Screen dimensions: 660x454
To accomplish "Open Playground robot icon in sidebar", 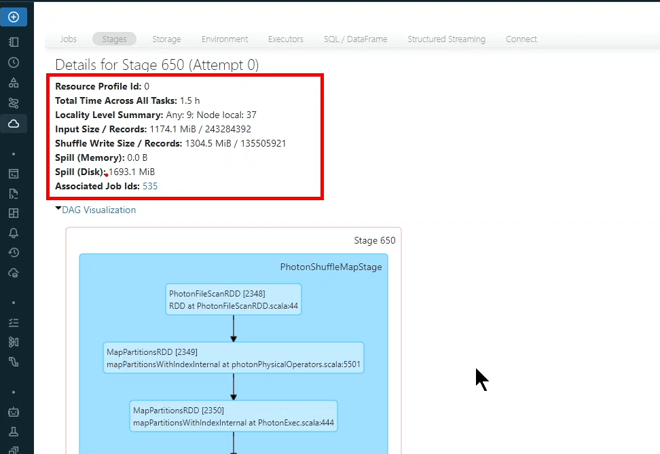I will pos(14,411).
